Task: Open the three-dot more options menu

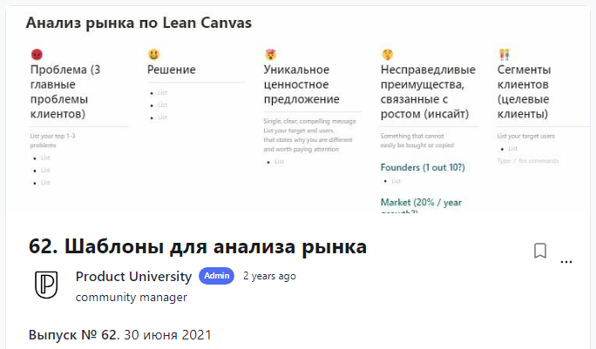Action: pyautogui.click(x=566, y=260)
